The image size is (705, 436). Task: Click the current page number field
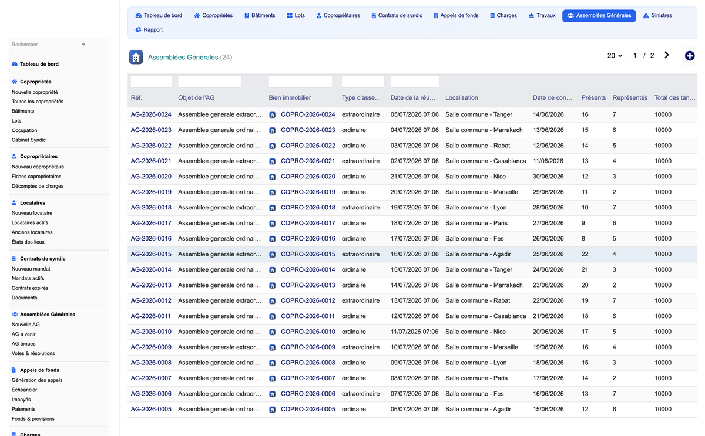[634, 56]
